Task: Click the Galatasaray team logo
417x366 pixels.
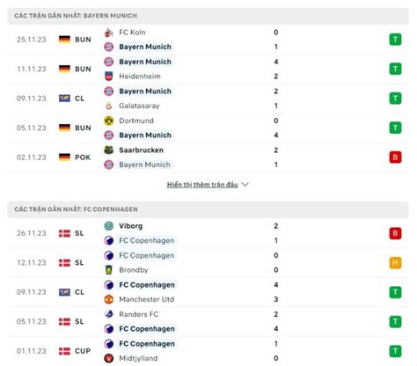Action: pyautogui.click(x=109, y=106)
